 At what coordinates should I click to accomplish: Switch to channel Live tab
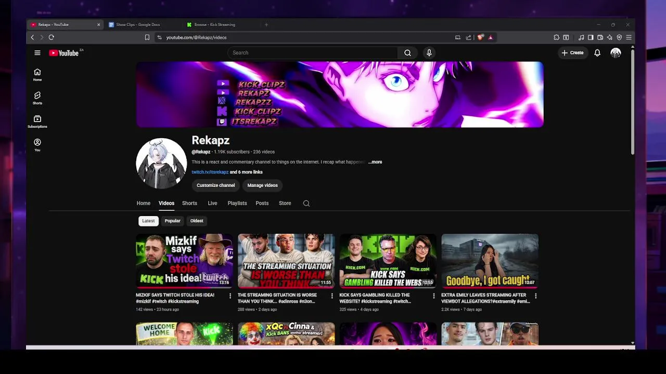coord(212,203)
